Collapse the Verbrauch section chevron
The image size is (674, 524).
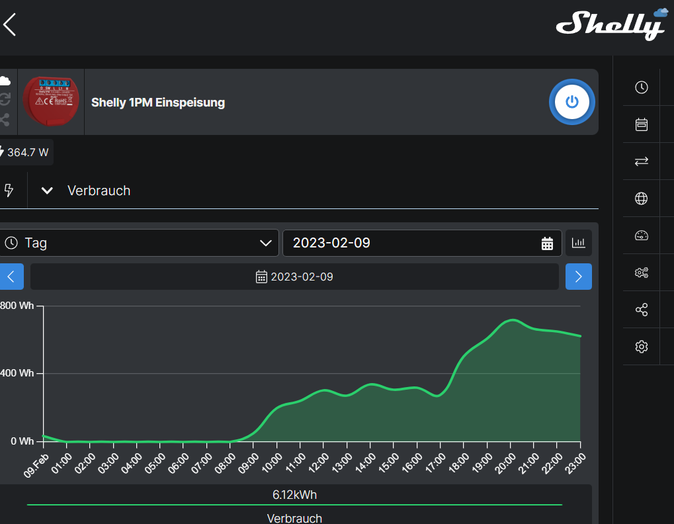coord(47,191)
